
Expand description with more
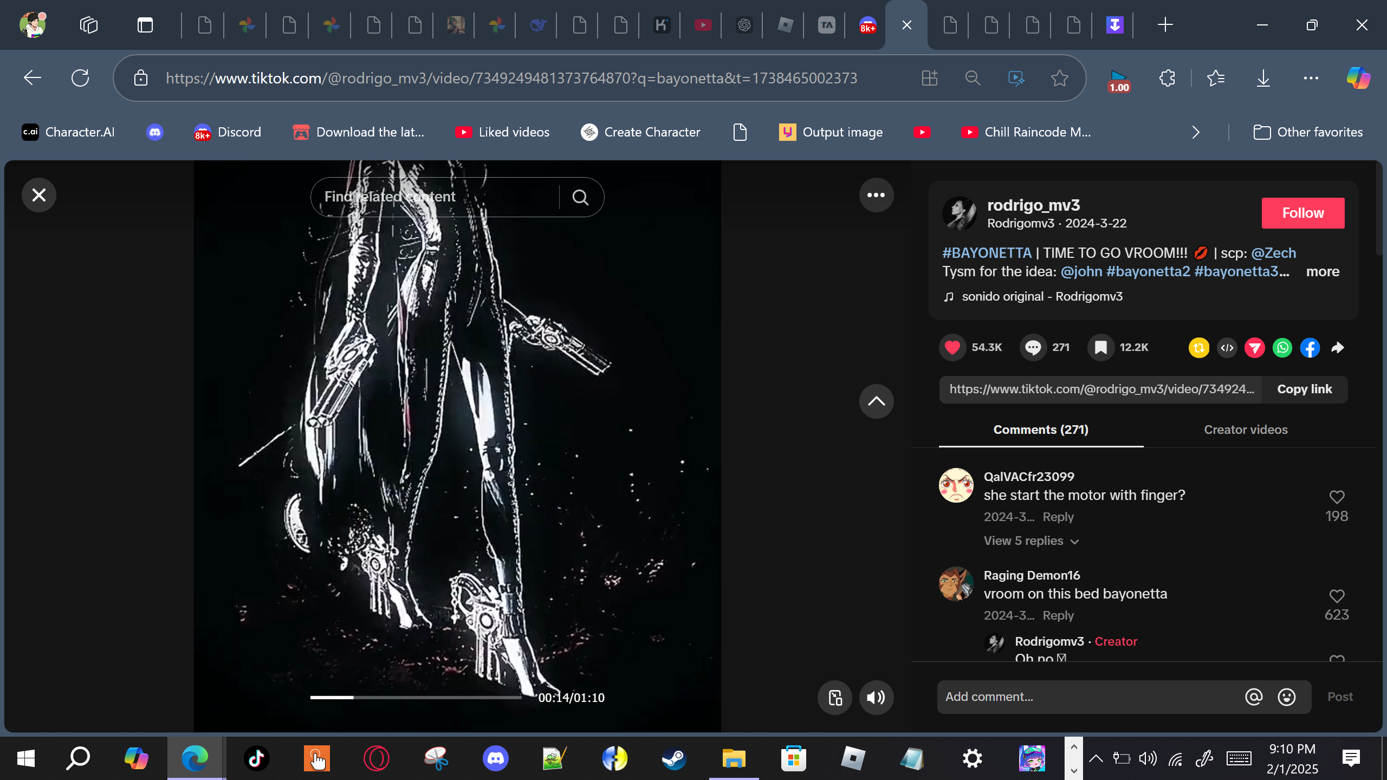pyautogui.click(x=1323, y=271)
